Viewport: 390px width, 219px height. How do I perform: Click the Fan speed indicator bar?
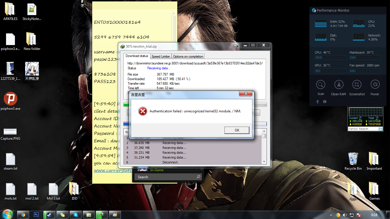click(x=365, y=71)
